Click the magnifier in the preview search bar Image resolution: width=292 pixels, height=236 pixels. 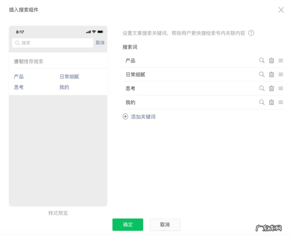tap(17, 43)
